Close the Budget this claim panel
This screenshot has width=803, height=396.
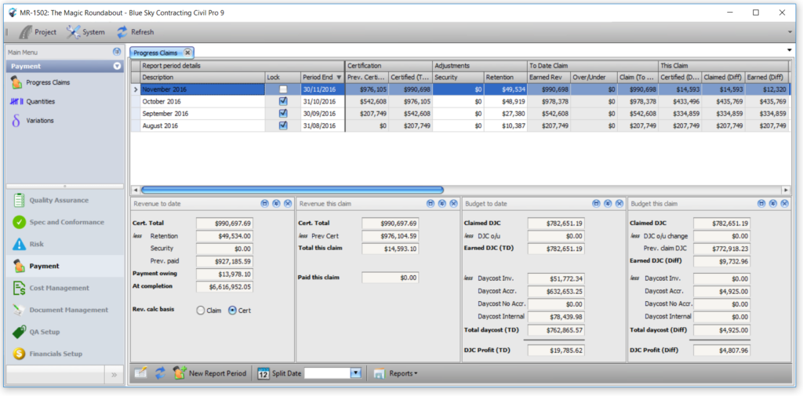click(785, 203)
